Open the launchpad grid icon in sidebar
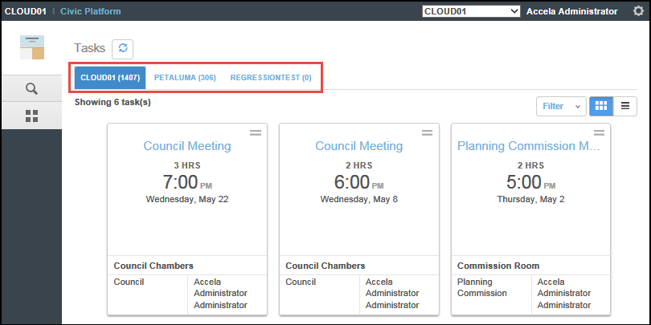This screenshot has width=651, height=325. pos(31,116)
